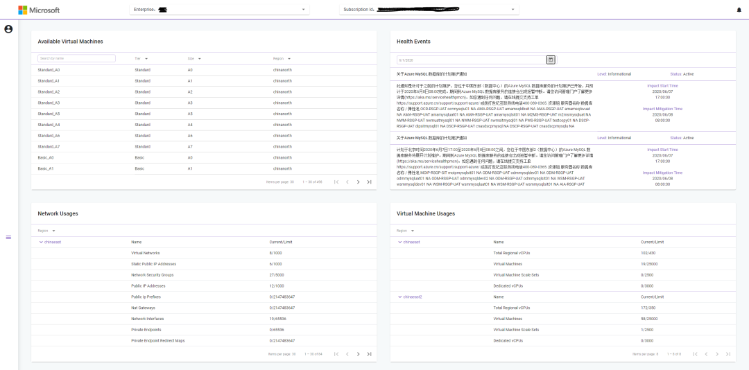Click the 102/430 Total Regional vCPUs value

tap(648, 253)
